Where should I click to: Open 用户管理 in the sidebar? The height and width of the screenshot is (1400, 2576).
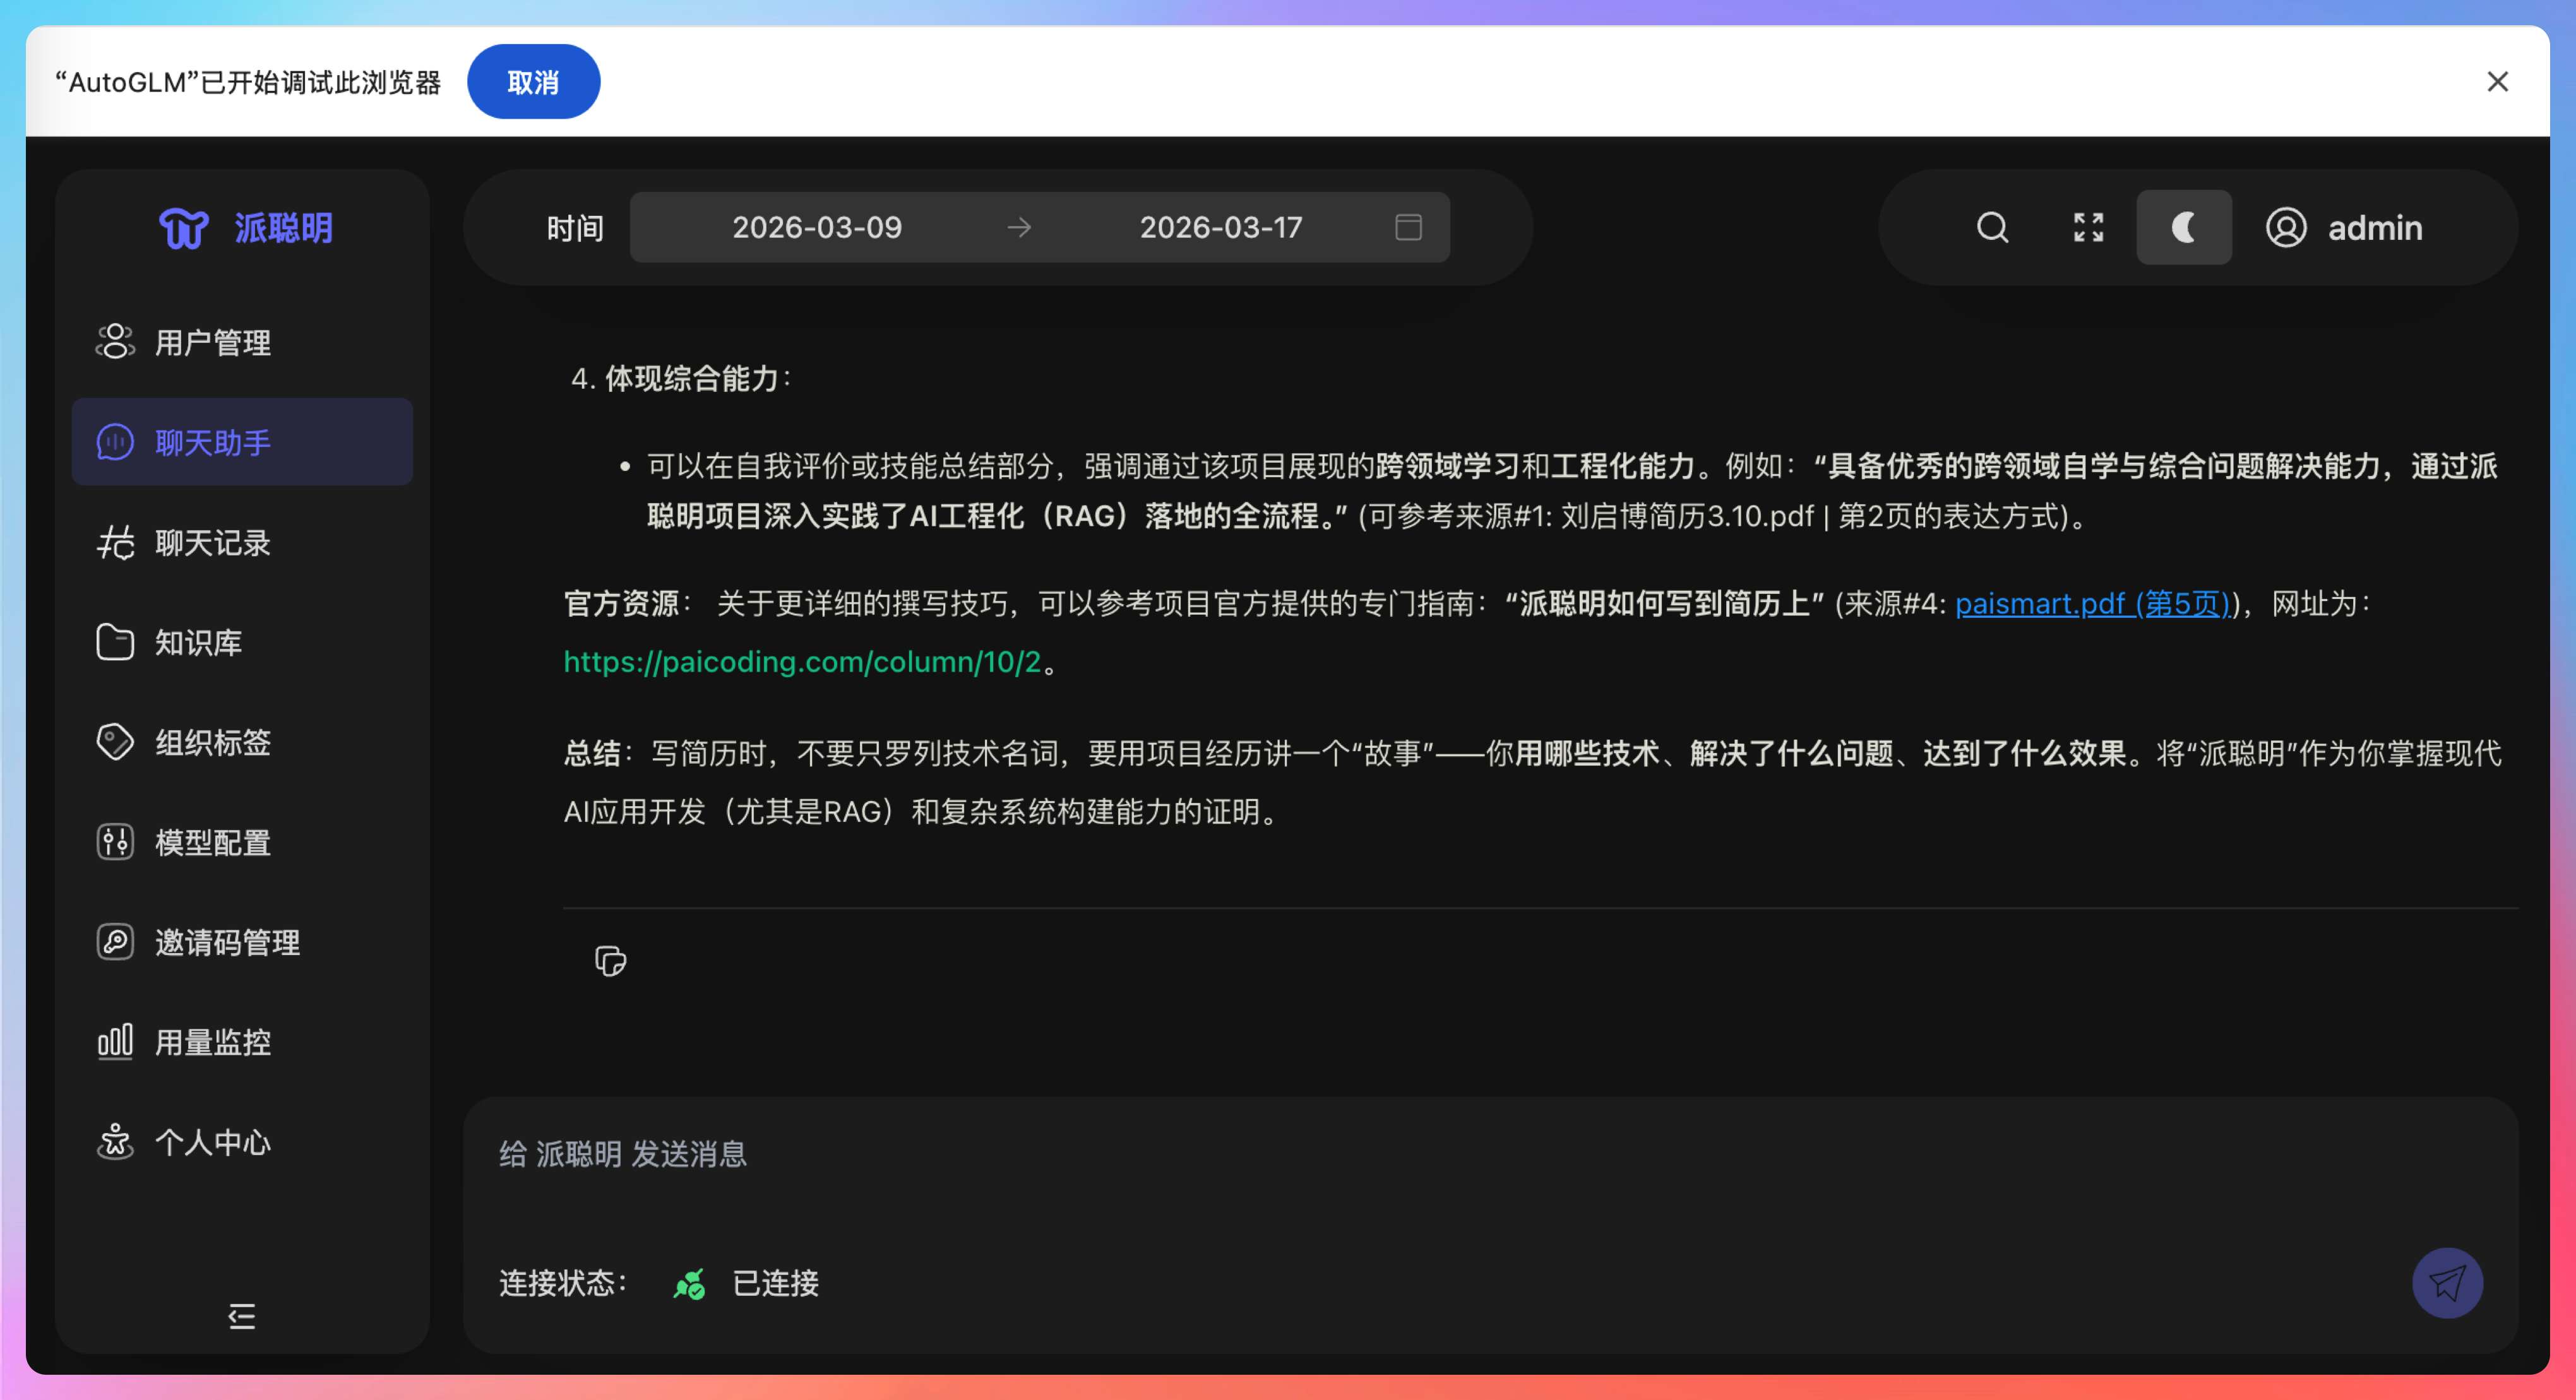(212, 343)
